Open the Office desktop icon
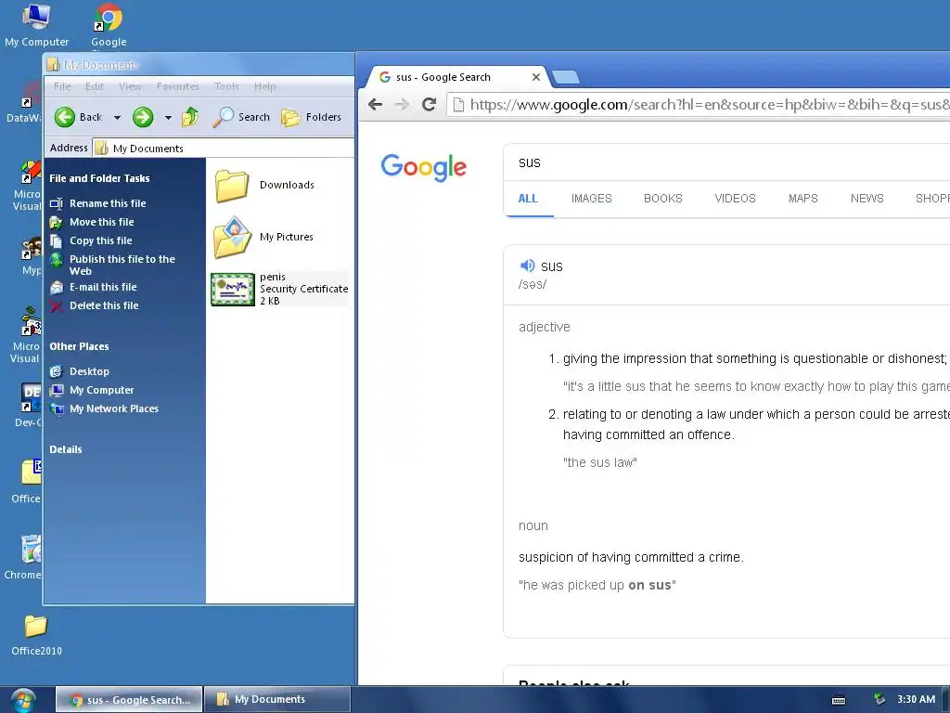Image resolution: width=950 pixels, height=713 pixels. [x=26, y=482]
